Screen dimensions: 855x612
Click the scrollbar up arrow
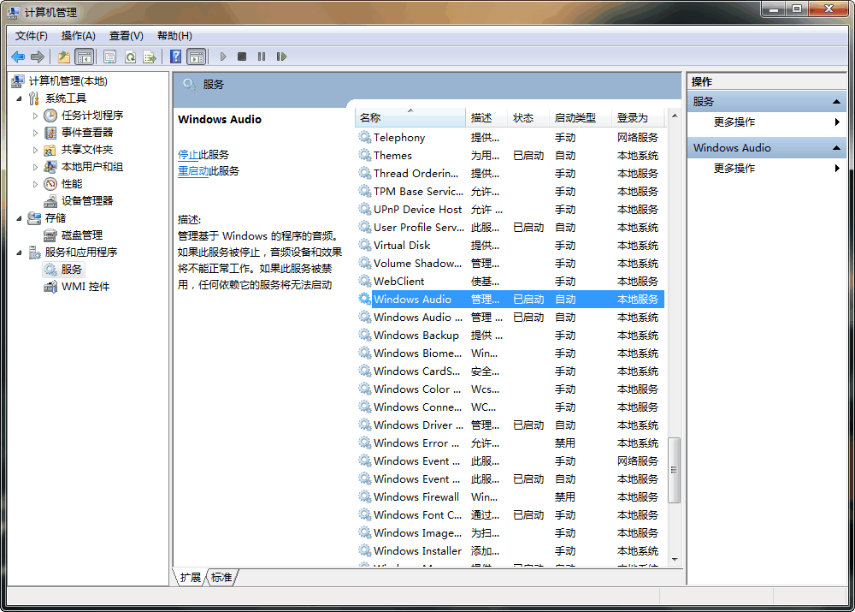(675, 116)
